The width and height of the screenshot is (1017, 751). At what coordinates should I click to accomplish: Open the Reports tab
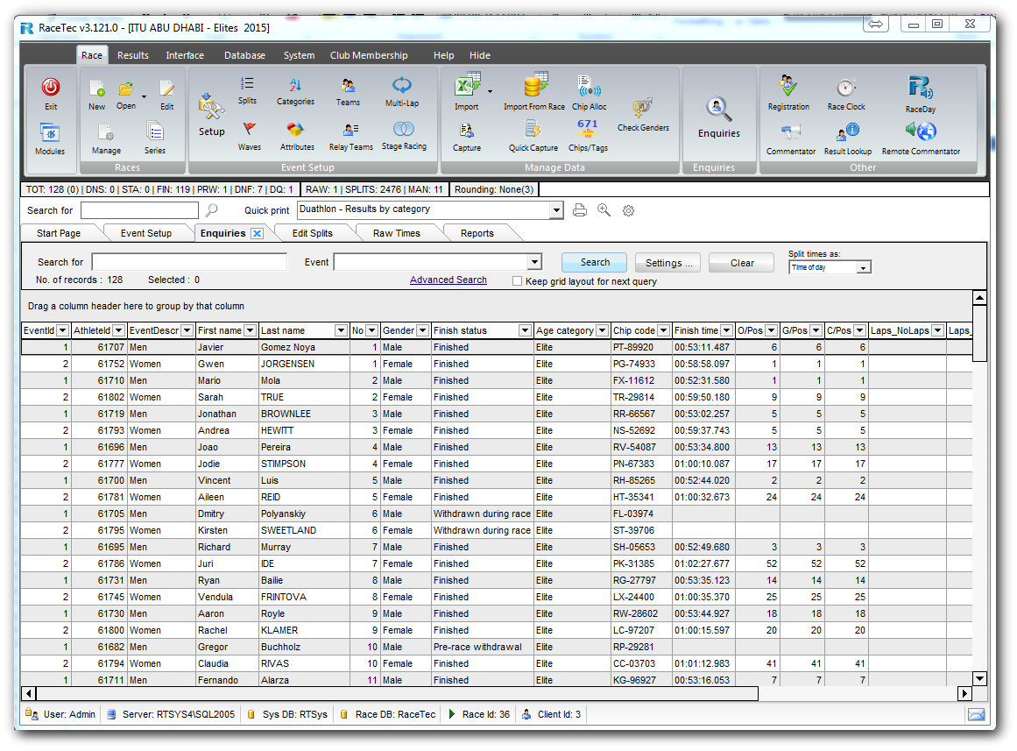coord(477,233)
